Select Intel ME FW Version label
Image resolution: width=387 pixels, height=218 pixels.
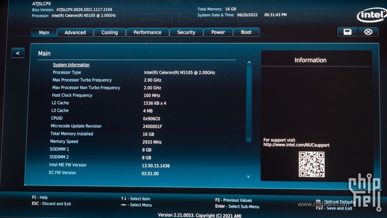pos(68,165)
